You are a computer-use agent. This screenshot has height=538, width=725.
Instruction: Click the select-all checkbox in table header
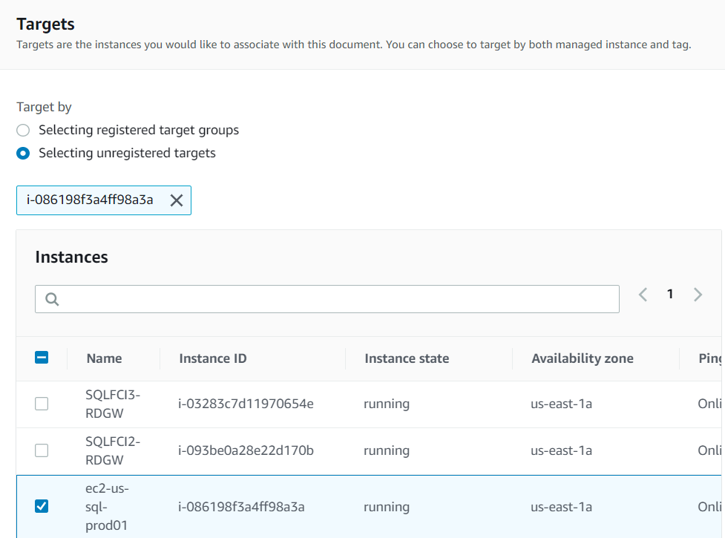click(x=42, y=357)
